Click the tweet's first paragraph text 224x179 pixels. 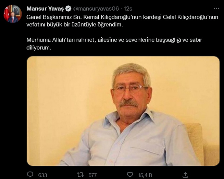tap(122, 21)
